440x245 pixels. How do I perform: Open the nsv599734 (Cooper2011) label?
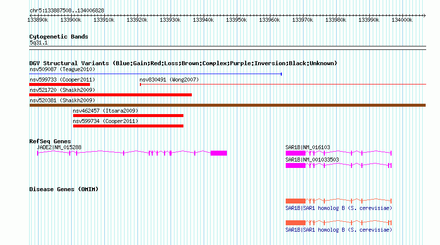point(105,121)
